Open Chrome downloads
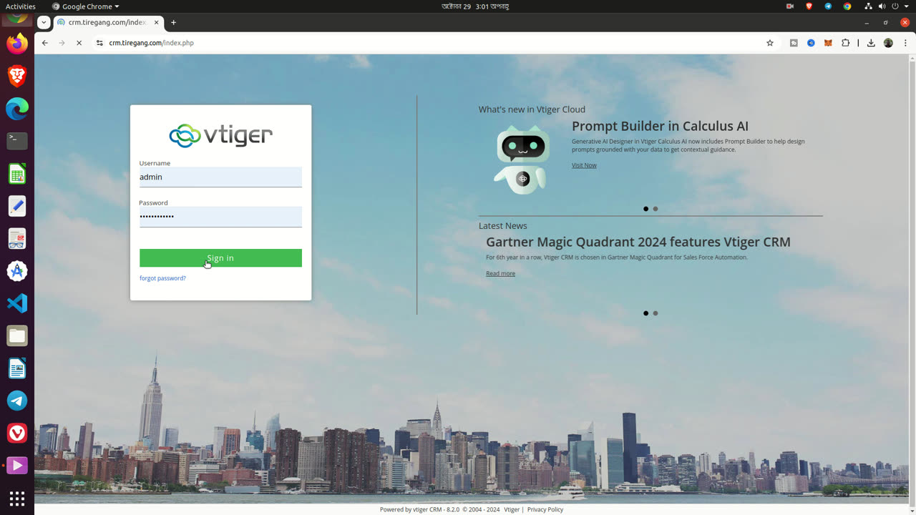The width and height of the screenshot is (916, 515). click(x=871, y=43)
